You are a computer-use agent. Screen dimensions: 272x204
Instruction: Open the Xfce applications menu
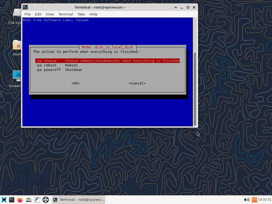coord(4,199)
